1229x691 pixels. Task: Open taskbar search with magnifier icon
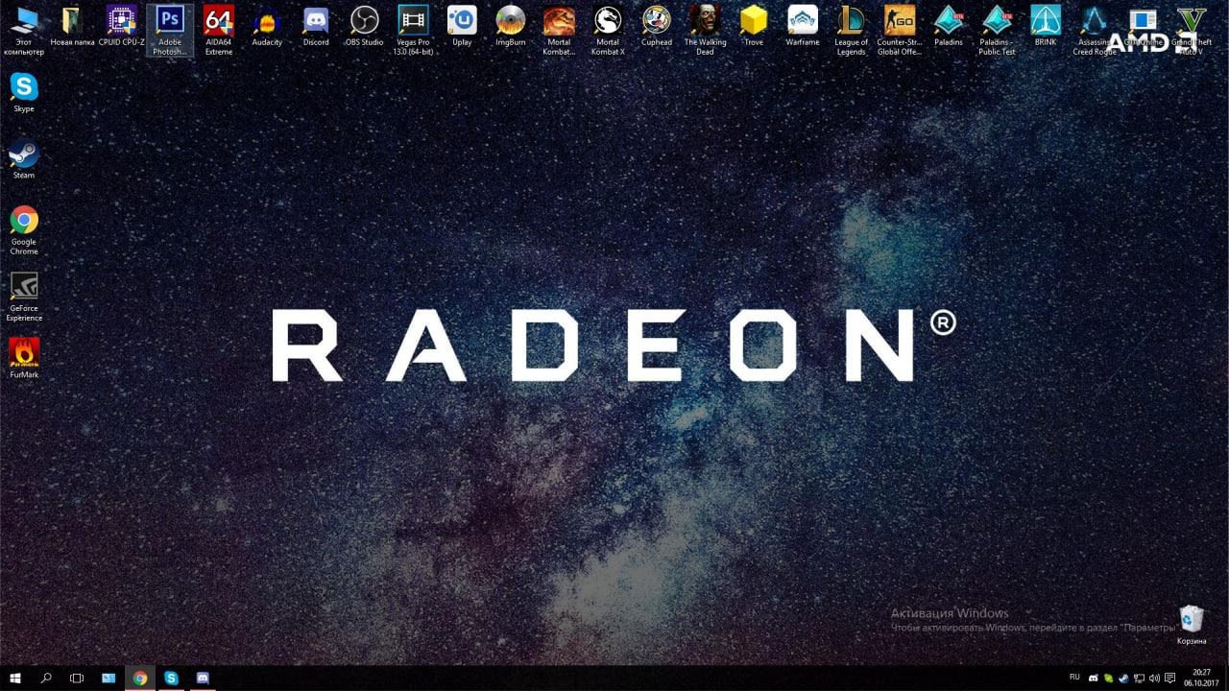46,678
